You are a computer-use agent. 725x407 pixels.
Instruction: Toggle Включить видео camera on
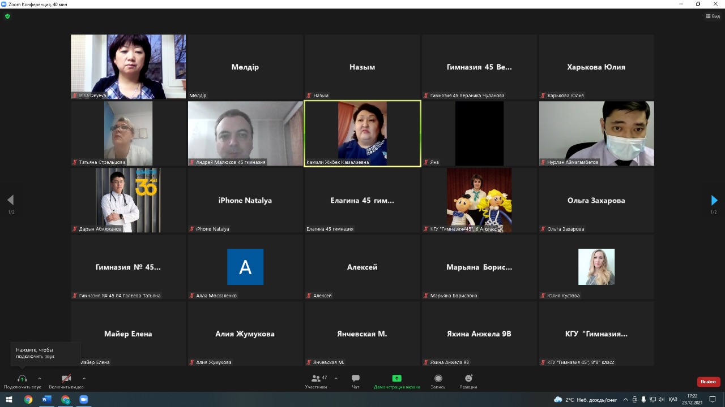66,382
